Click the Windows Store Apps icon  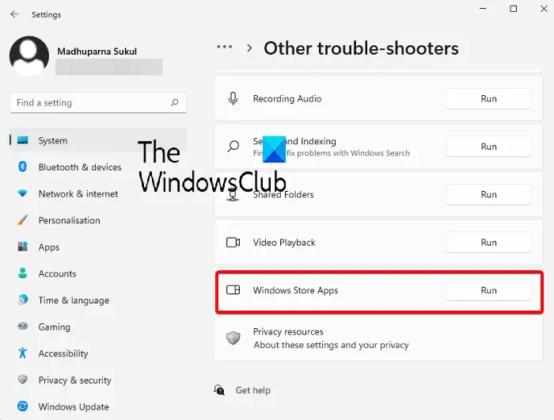[233, 290]
